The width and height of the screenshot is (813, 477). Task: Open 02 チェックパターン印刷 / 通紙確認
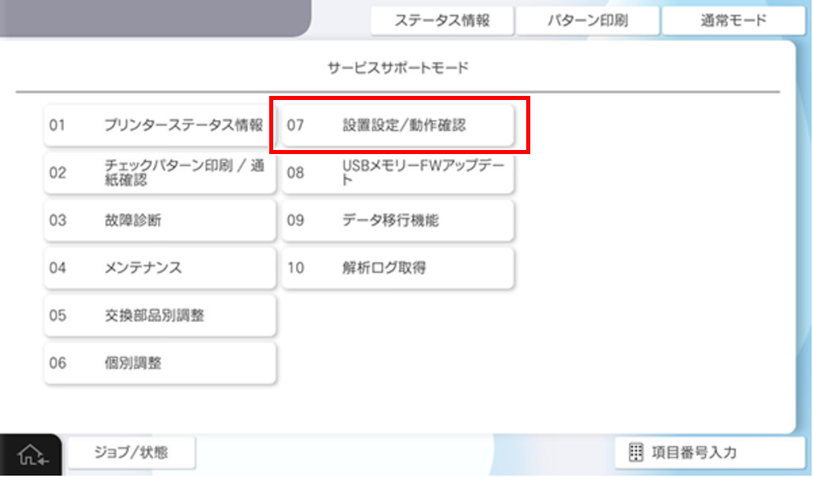pyautogui.click(x=160, y=173)
